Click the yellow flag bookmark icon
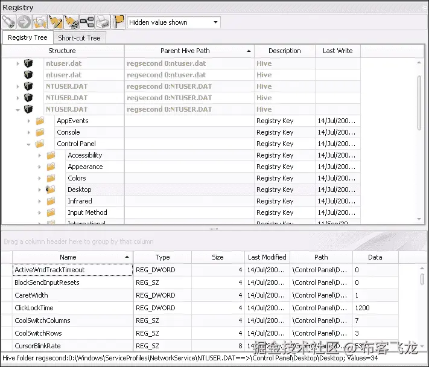Screen dimensions: 429x367 [x=118, y=22]
